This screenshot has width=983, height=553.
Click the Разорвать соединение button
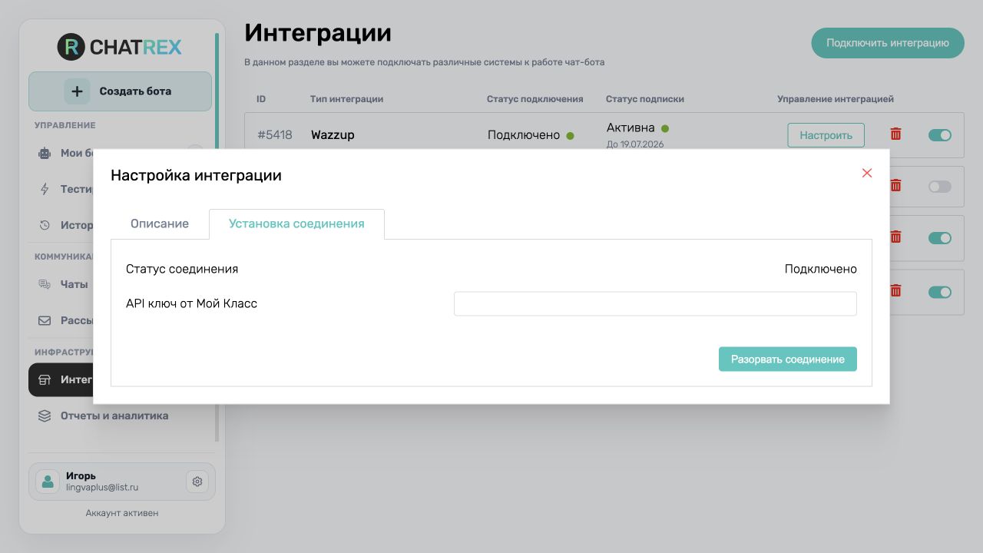[x=788, y=359]
